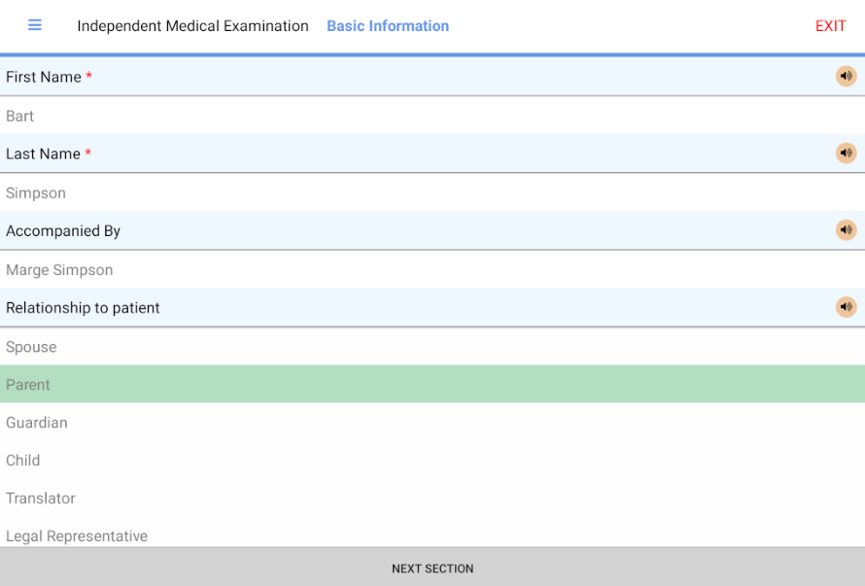Play audio for Relationship to patient
The image size is (865, 586).
(x=846, y=307)
